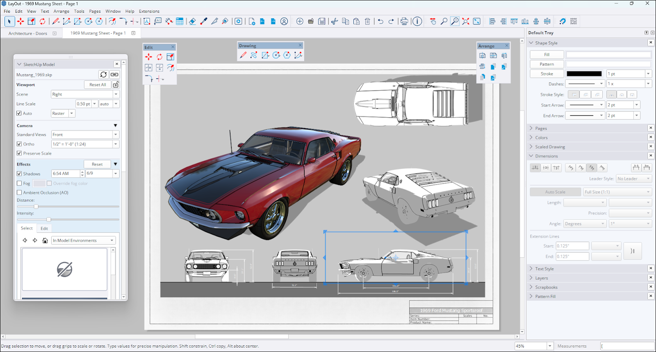Click the refresh model reference icon

[x=103, y=74]
